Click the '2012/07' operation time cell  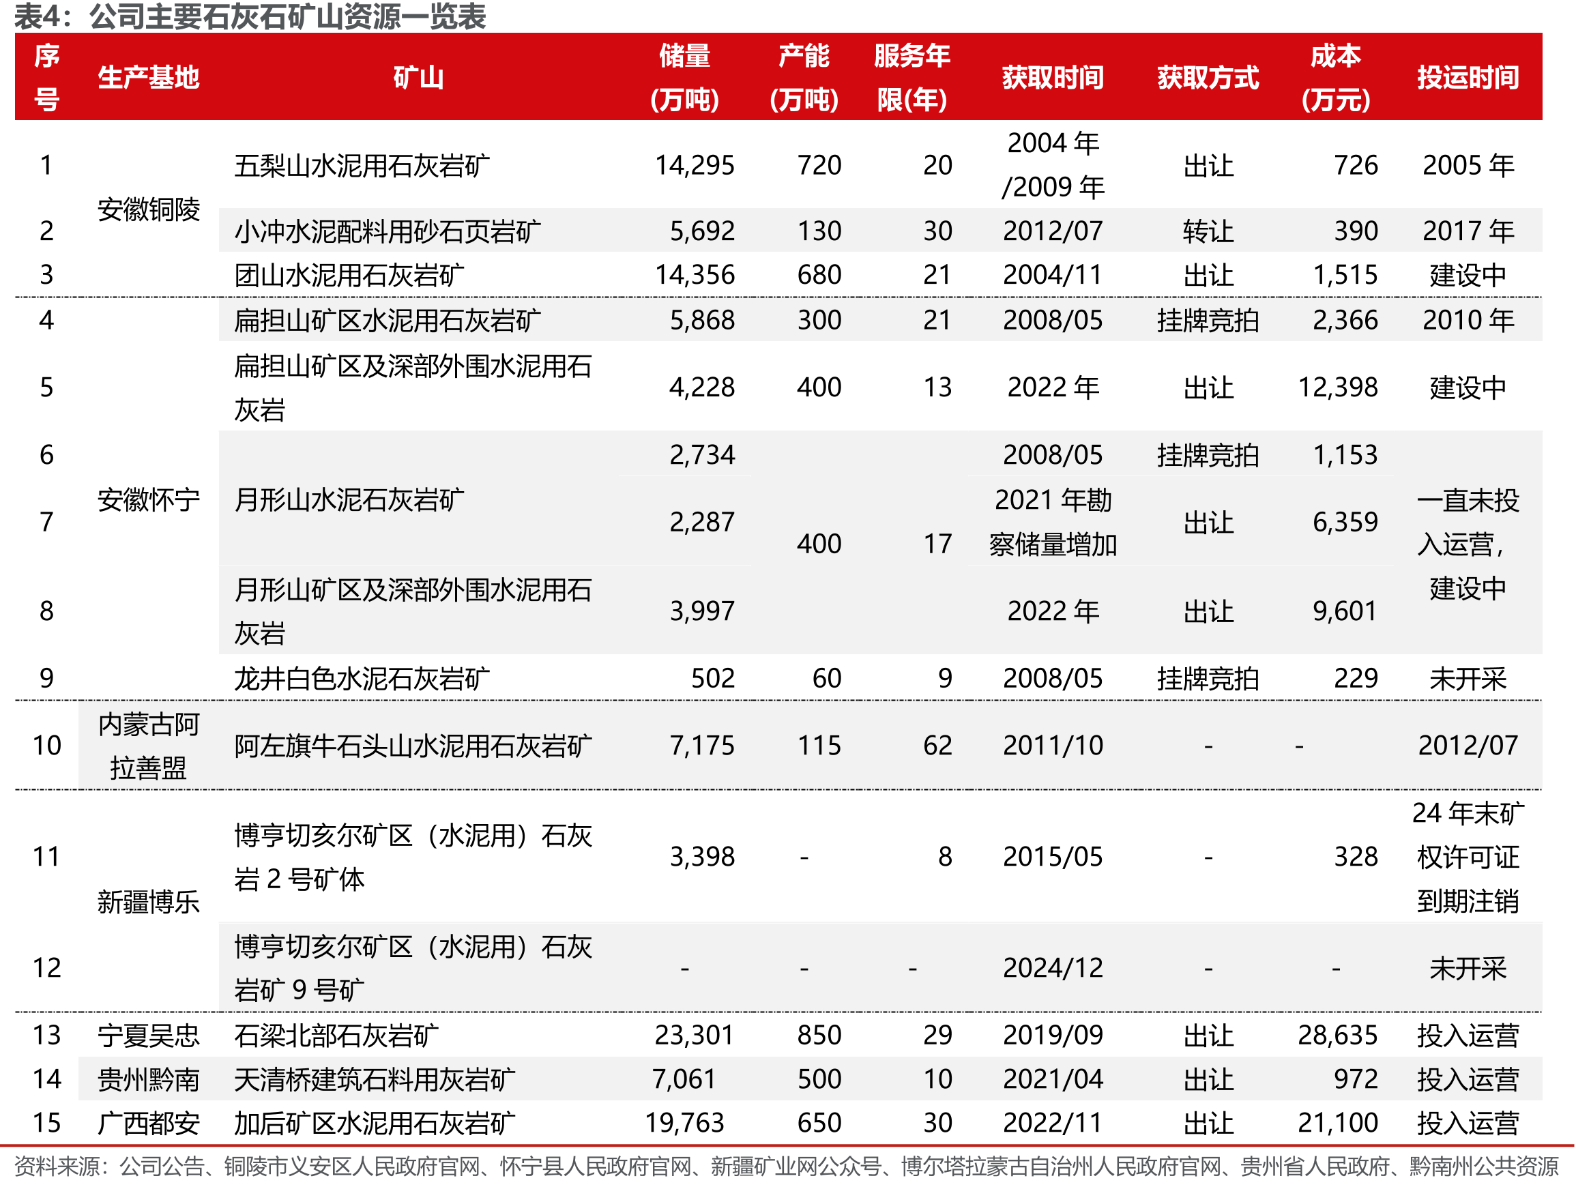[x=1468, y=746]
